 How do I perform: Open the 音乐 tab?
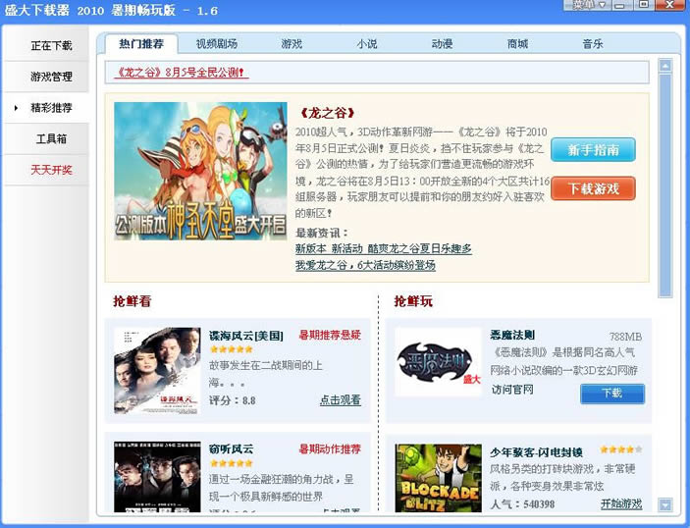coord(592,44)
